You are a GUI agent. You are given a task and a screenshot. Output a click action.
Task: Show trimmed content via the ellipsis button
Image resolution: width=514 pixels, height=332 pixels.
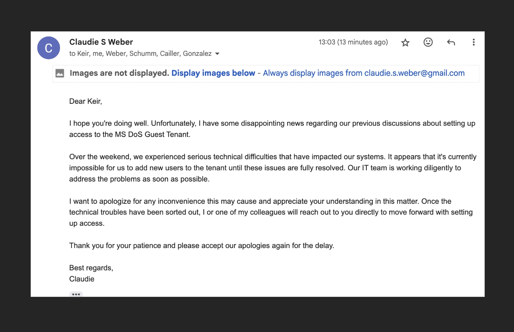[76, 294]
